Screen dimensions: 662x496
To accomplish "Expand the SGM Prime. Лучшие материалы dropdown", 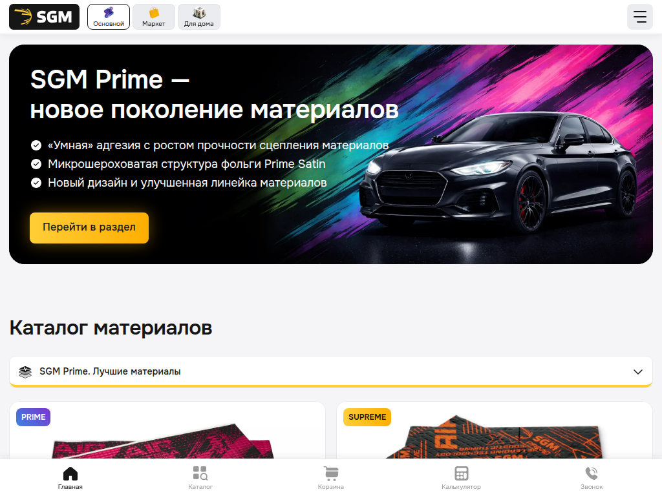I will coord(331,371).
